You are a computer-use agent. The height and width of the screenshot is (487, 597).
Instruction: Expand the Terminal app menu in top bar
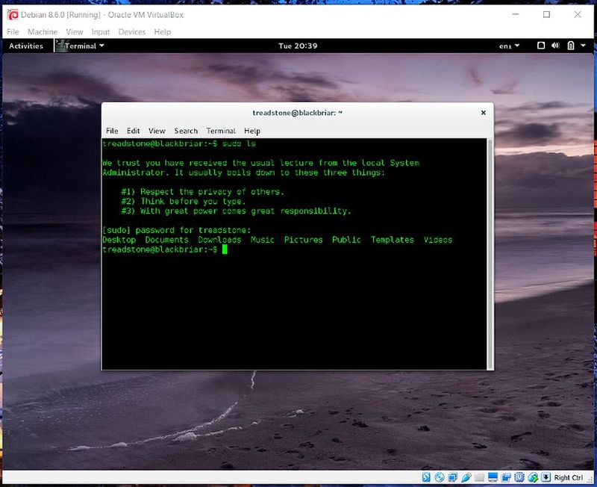click(x=80, y=46)
